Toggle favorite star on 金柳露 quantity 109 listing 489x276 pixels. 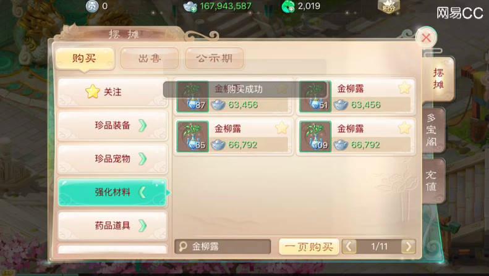coord(404,128)
